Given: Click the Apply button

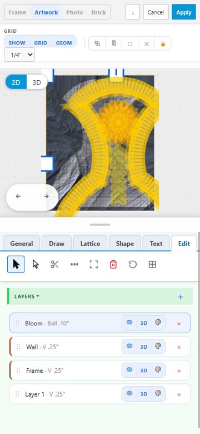Looking at the screenshot, I should tap(184, 12).
